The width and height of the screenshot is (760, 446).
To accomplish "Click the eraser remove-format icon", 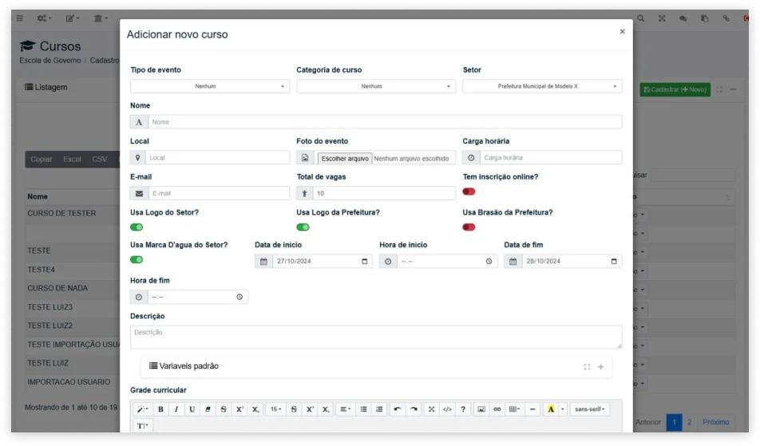I will point(208,409).
